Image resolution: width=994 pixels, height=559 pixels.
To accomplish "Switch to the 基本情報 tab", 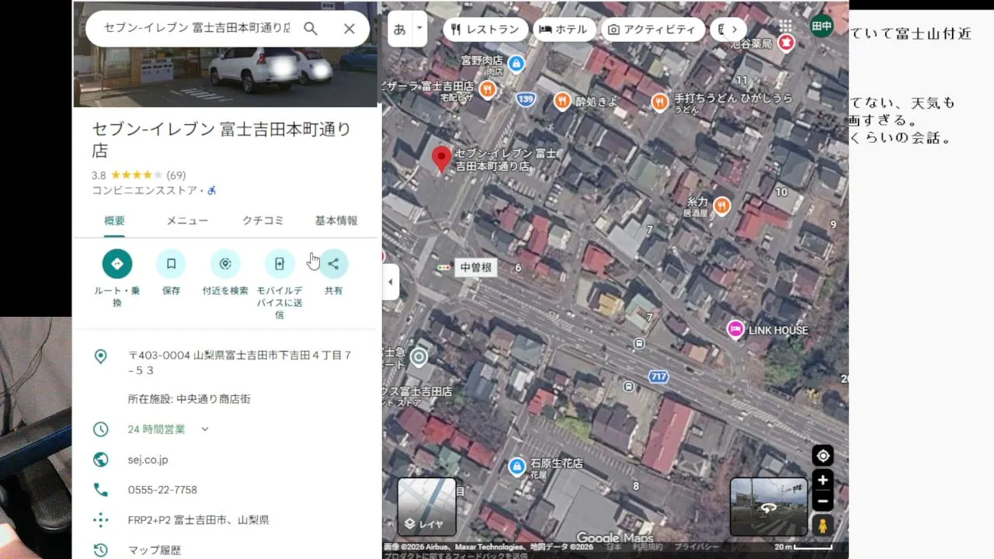I will tap(336, 220).
